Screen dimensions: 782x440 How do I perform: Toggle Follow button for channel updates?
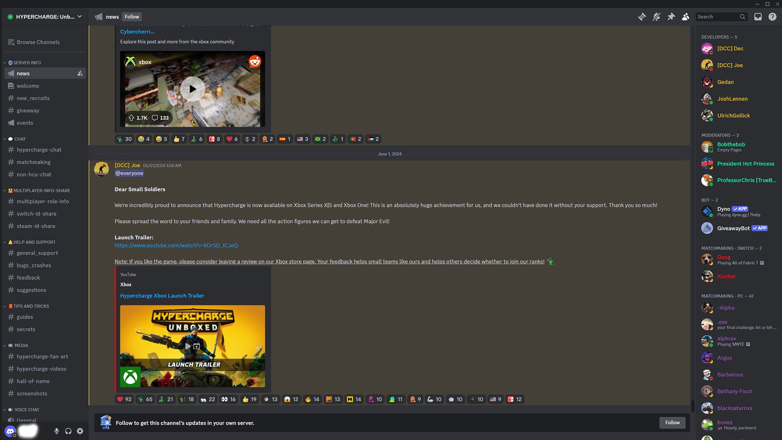(672, 423)
